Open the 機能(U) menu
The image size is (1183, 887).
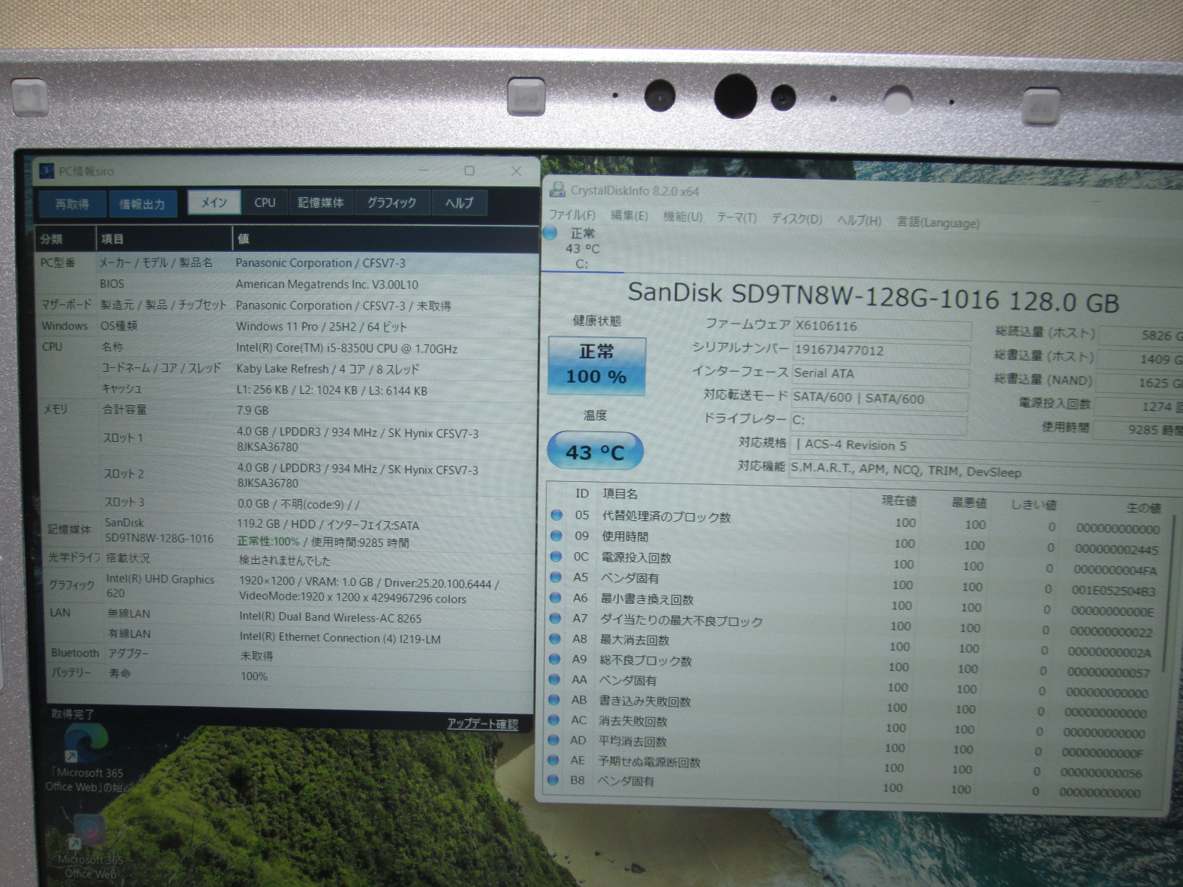682,217
